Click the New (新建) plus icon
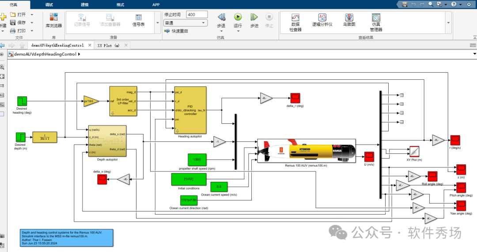Viewport: 477px width, 252px height. pos(3,16)
